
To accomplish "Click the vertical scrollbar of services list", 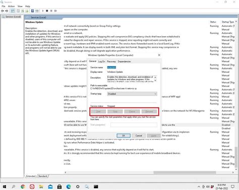I will coord(236,157).
